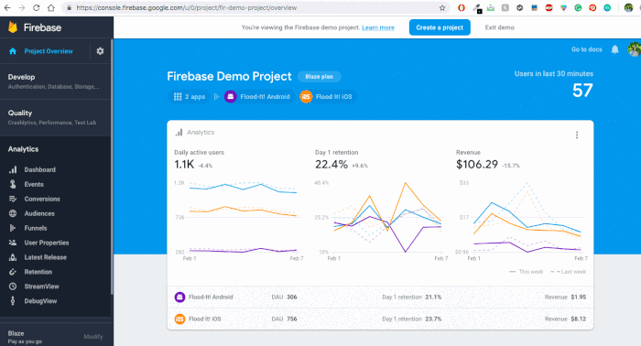Open DebugView page
Viewport: 641px width, 346px height.
click(40, 301)
